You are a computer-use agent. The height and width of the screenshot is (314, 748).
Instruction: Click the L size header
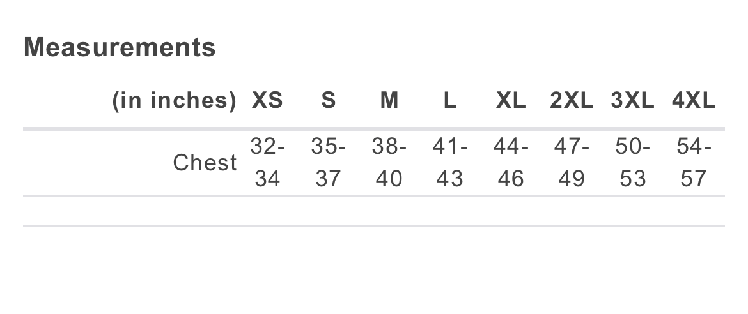click(450, 101)
